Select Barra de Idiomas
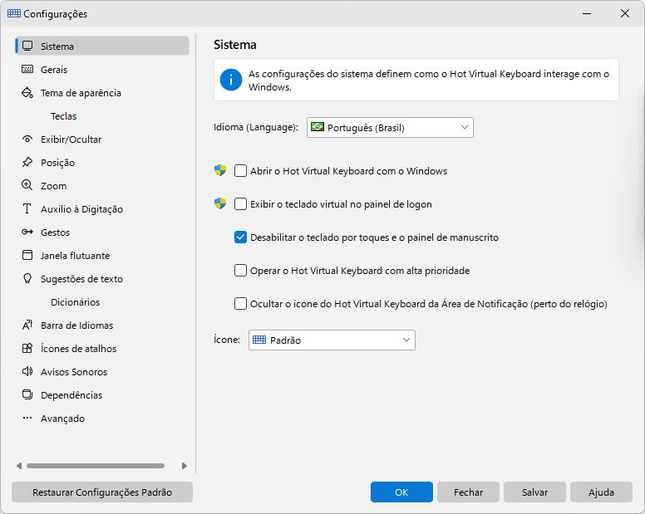This screenshot has width=645, height=514. point(102,326)
